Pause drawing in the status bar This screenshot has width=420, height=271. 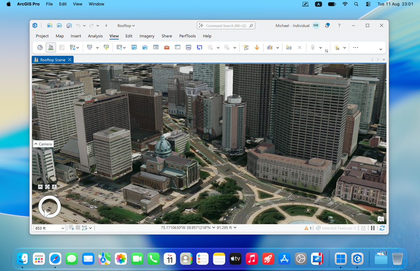[x=373, y=228]
